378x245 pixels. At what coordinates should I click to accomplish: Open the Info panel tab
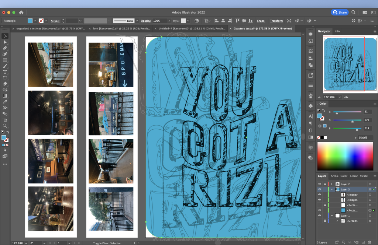coord(337,31)
